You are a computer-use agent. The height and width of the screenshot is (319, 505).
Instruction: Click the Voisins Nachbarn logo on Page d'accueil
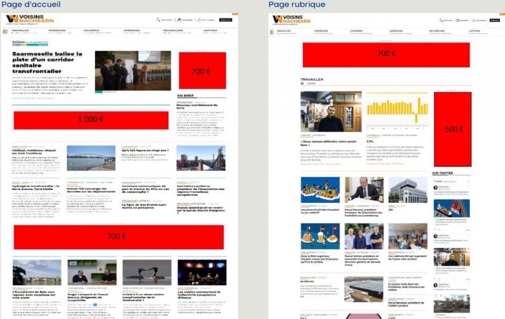click(x=30, y=19)
